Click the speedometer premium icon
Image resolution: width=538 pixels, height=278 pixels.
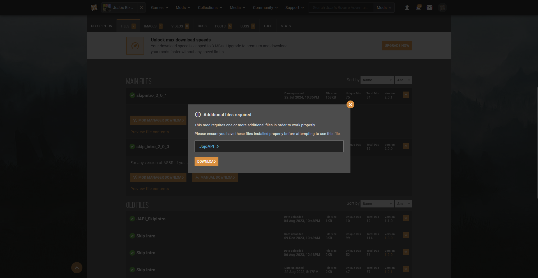[135, 46]
